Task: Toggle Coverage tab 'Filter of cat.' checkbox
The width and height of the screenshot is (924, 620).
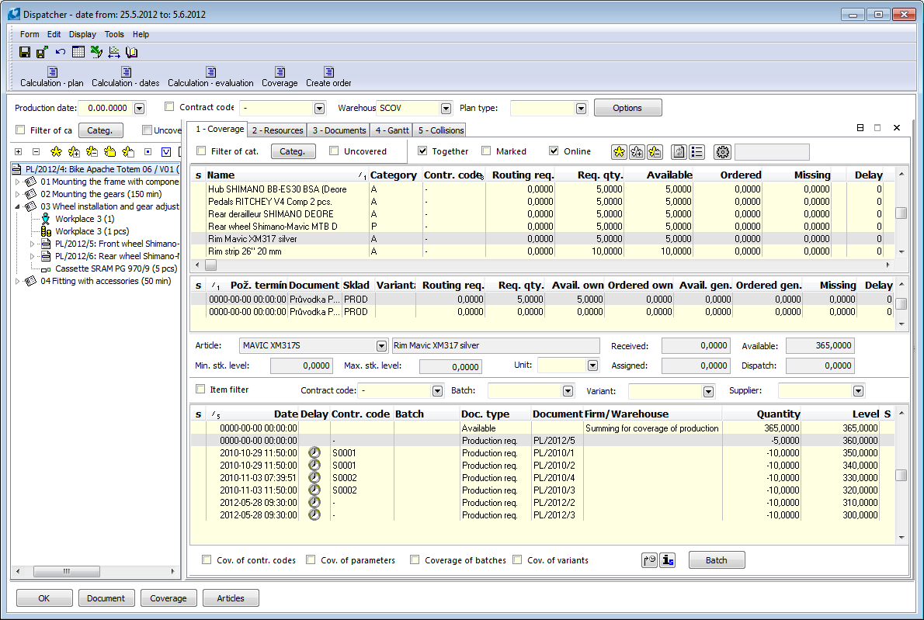Action: pos(201,151)
